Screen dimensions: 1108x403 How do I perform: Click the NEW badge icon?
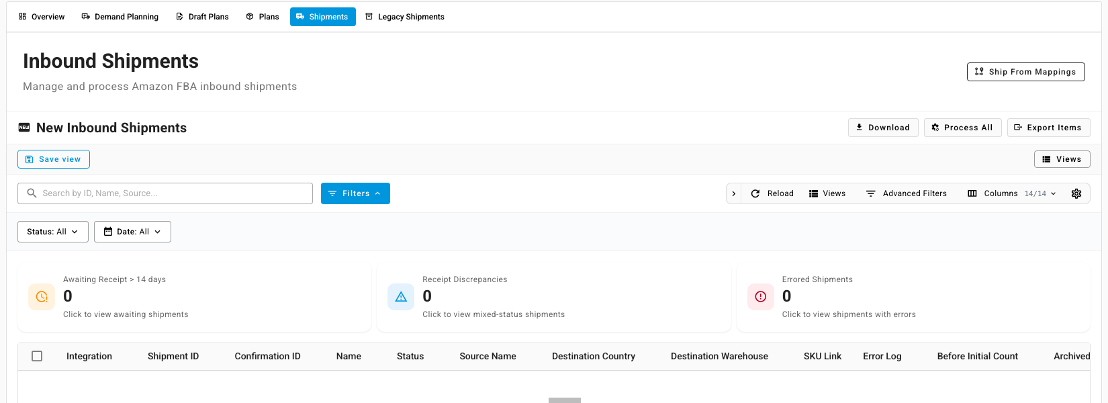pyautogui.click(x=24, y=128)
